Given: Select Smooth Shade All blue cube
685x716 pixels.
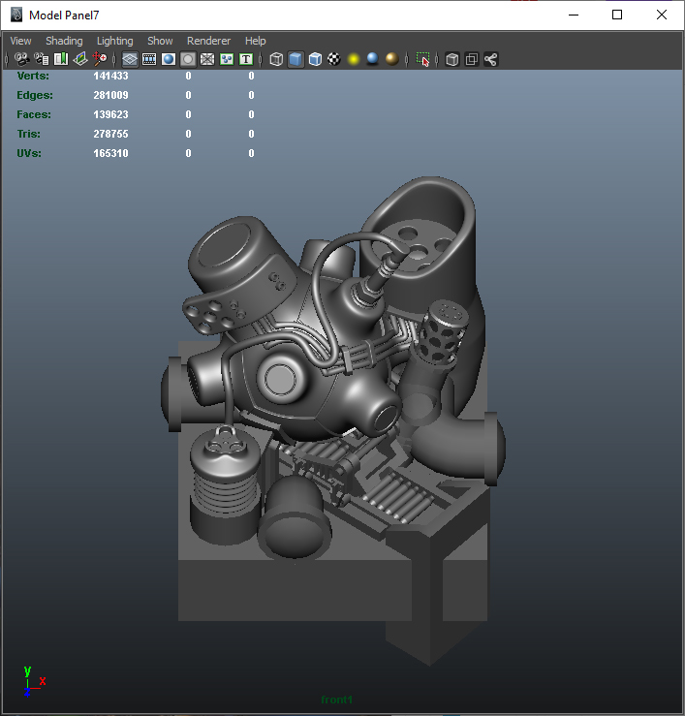Looking at the screenshot, I should click(x=296, y=59).
